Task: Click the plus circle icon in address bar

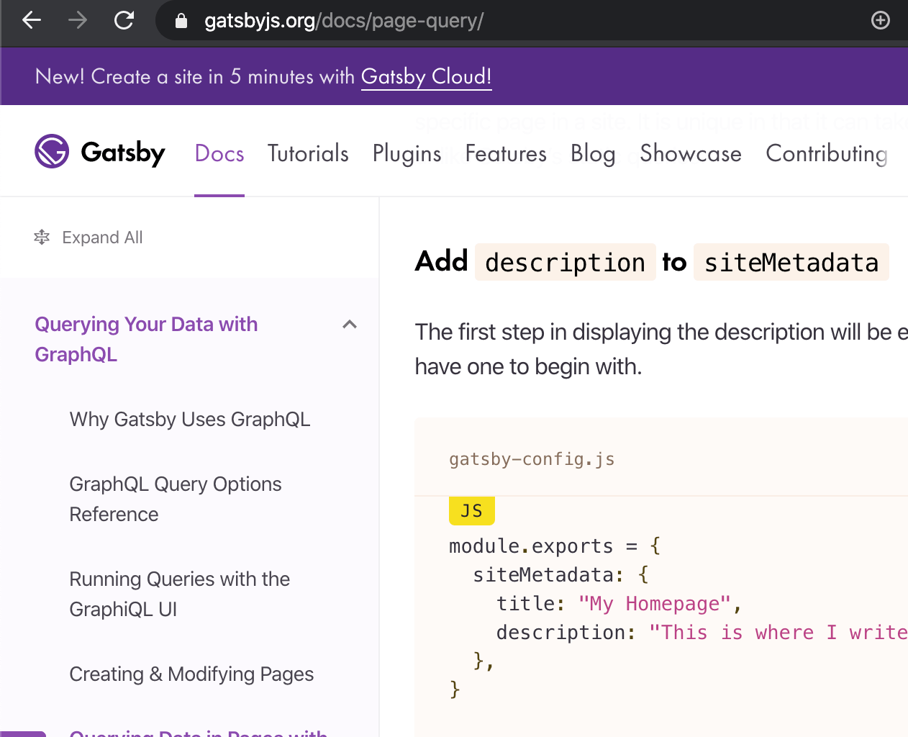Action: tap(881, 20)
